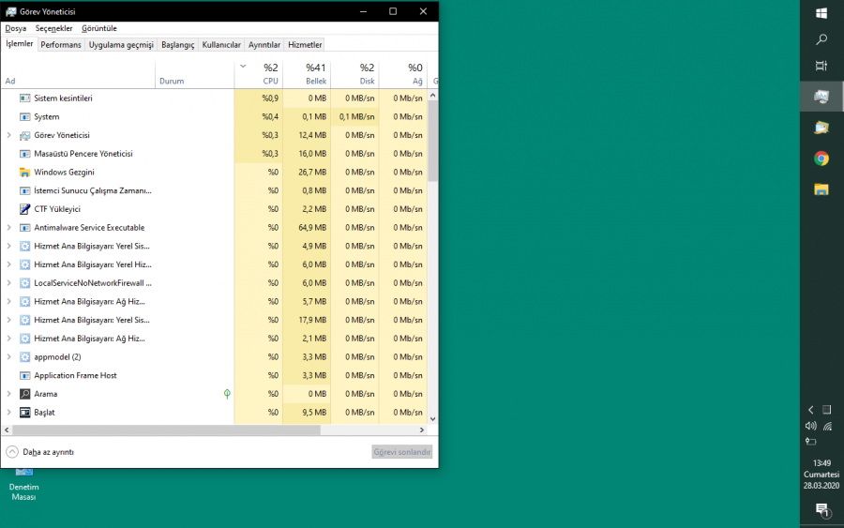Click the Görevi sonlandır button
This screenshot has height=528, width=844.
click(x=401, y=451)
